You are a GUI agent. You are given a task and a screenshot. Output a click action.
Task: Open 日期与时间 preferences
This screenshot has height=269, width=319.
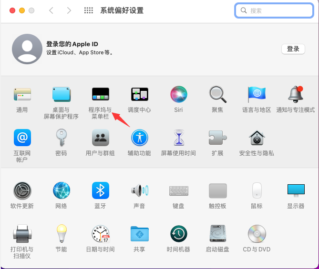(101, 234)
